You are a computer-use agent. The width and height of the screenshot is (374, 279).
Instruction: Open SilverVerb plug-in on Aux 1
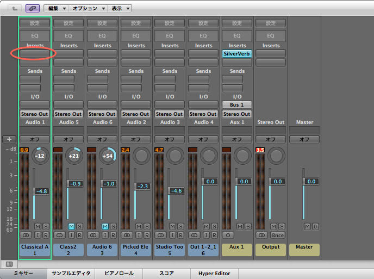237,53
